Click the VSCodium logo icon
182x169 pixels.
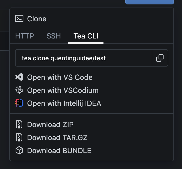click(x=19, y=90)
